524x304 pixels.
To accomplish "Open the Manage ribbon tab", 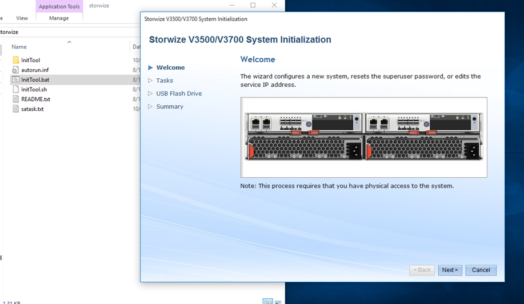I will click(x=59, y=18).
